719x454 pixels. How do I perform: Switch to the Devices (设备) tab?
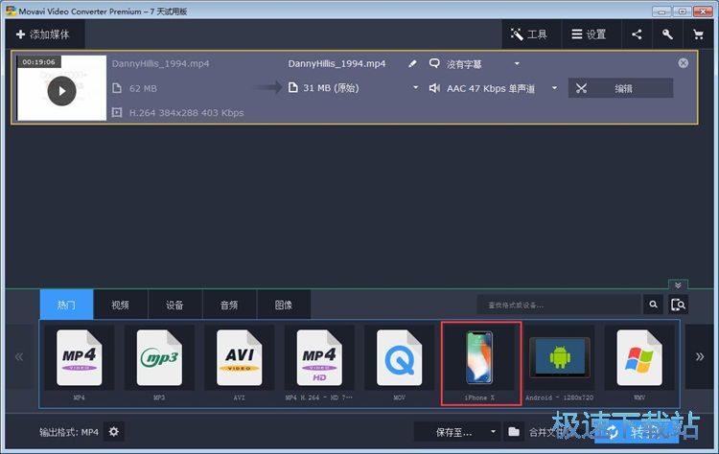174,305
